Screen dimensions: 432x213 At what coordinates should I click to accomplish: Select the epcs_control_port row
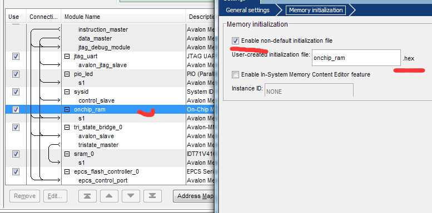[103, 181]
